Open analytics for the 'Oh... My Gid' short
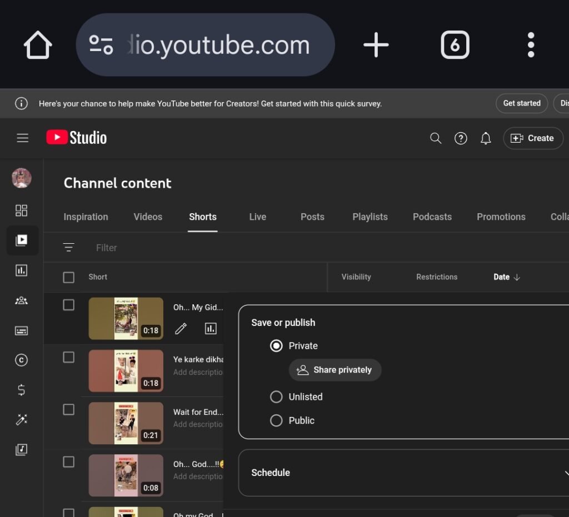The width and height of the screenshot is (569, 517). (211, 329)
